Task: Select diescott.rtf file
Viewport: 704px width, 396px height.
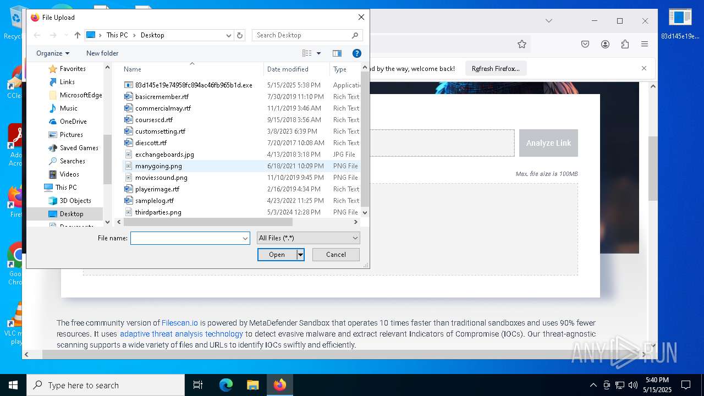Action: pos(151,143)
